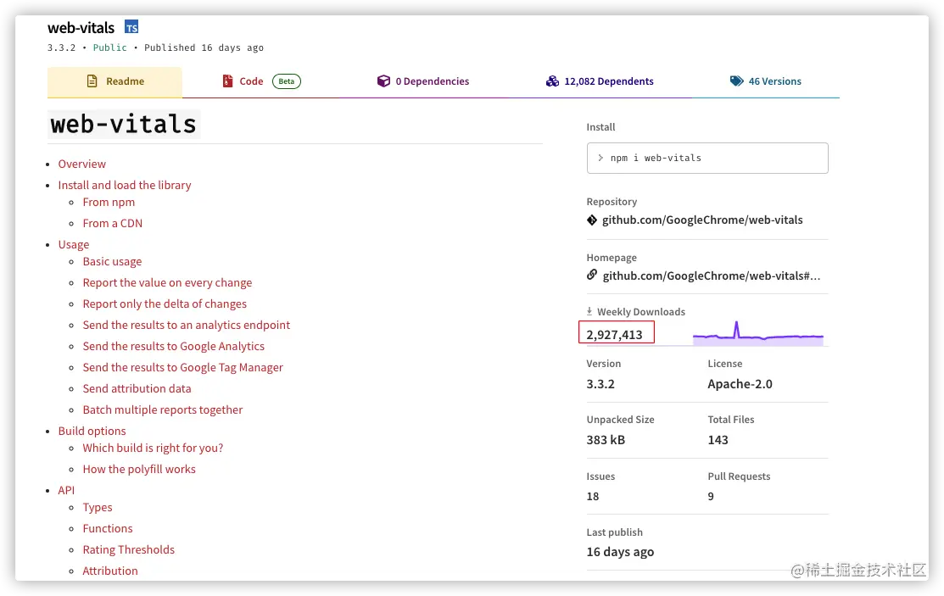
Task: Open the 0 Dependencies tab
Action: tap(432, 81)
